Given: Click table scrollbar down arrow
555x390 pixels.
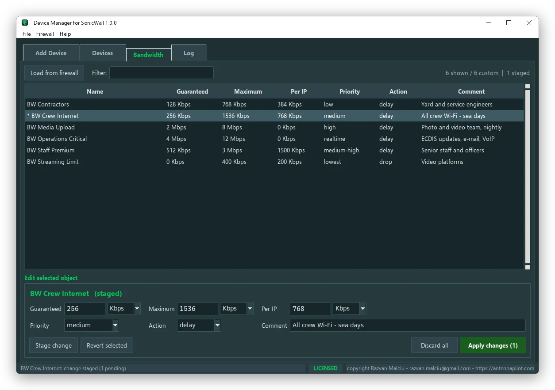Looking at the screenshot, I should pyautogui.click(x=528, y=267).
